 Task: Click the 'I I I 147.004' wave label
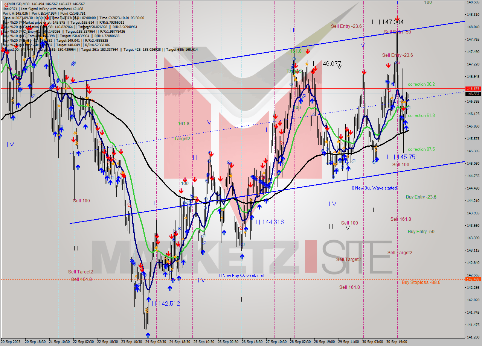click(x=387, y=22)
